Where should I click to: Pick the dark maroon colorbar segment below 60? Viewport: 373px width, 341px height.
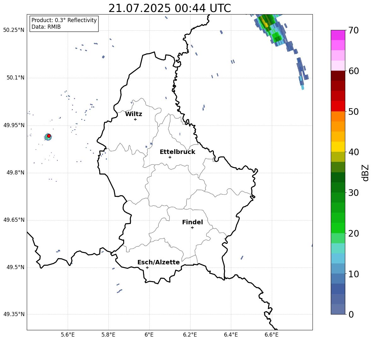click(338, 76)
